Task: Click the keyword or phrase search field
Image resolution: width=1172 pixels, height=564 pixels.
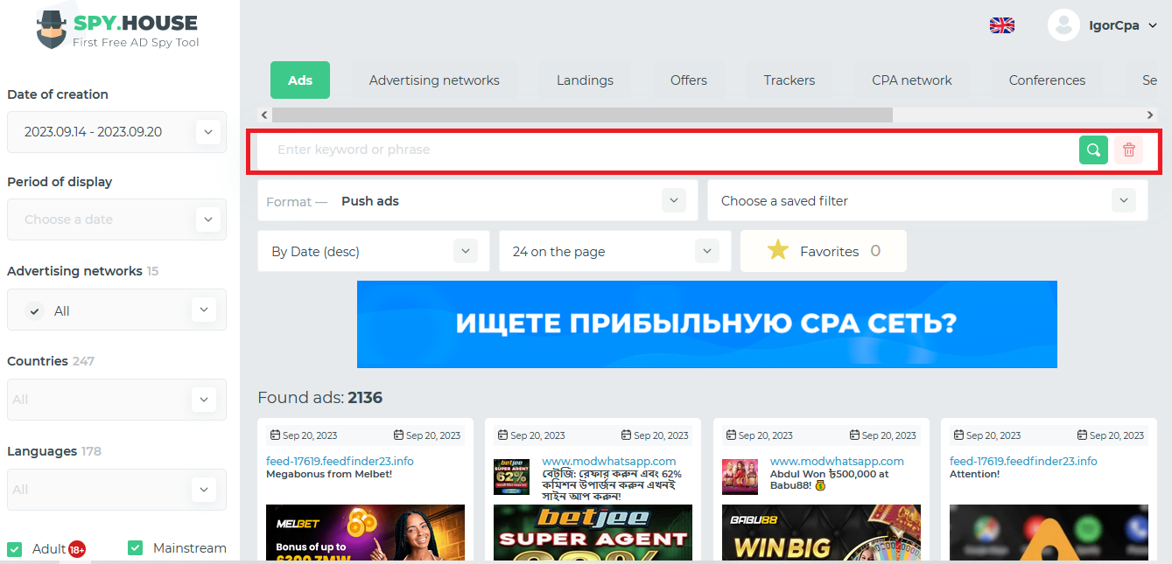Action: click(x=670, y=150)
